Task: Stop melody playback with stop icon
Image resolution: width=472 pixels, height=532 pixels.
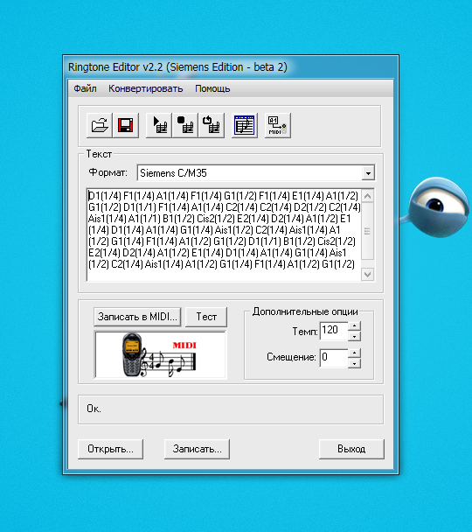Action: [x=185, y=125]
